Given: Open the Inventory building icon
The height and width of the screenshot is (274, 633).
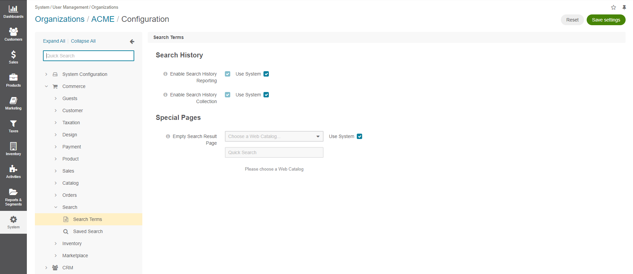Looking at the screenshot, I should (13, 146).
